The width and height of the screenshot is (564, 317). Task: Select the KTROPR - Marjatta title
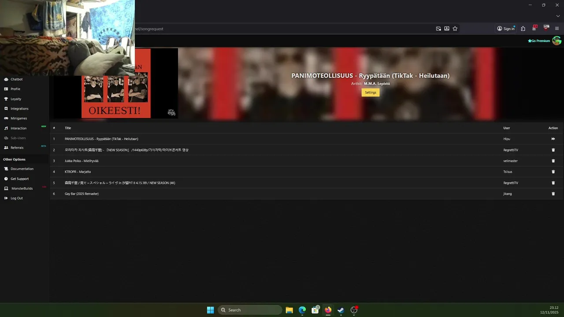[x=78, y=172]
